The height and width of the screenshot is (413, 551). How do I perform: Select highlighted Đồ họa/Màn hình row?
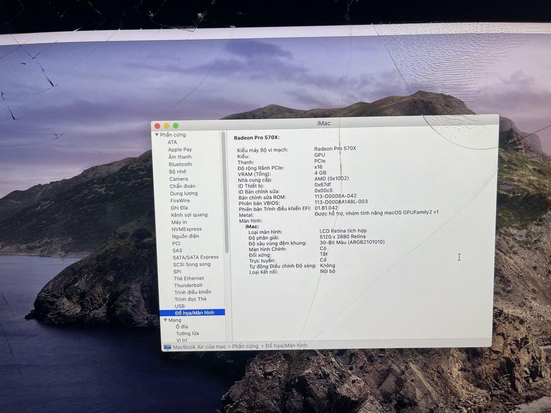click(192, 313)
